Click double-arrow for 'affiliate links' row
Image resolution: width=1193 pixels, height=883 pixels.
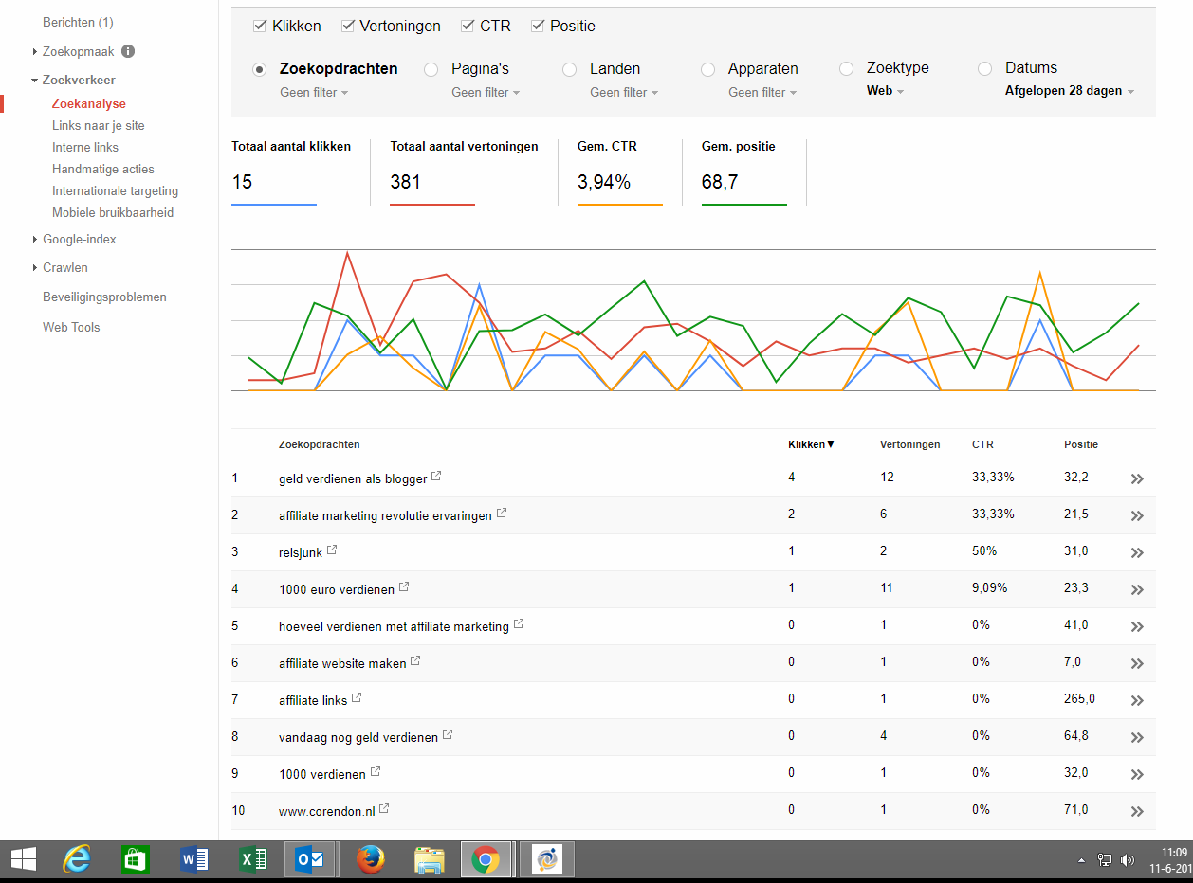pyautogui.click(x=1137, y=701)
